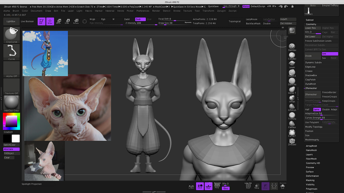Click the ClipCurve brush thumbnail

(12, 35)
